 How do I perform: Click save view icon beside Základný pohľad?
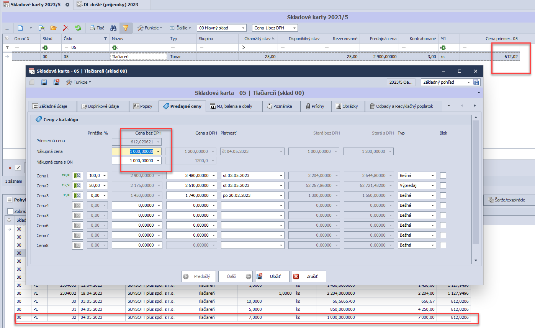tap(476, 82)
